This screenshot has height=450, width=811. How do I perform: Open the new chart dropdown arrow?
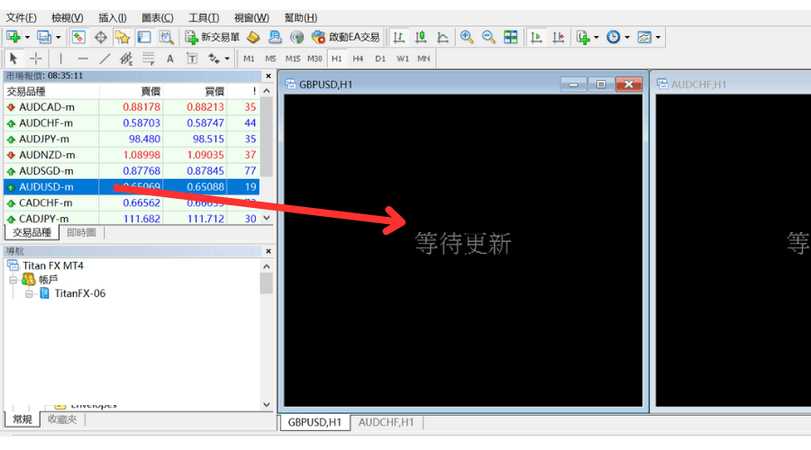pos(28,37)
